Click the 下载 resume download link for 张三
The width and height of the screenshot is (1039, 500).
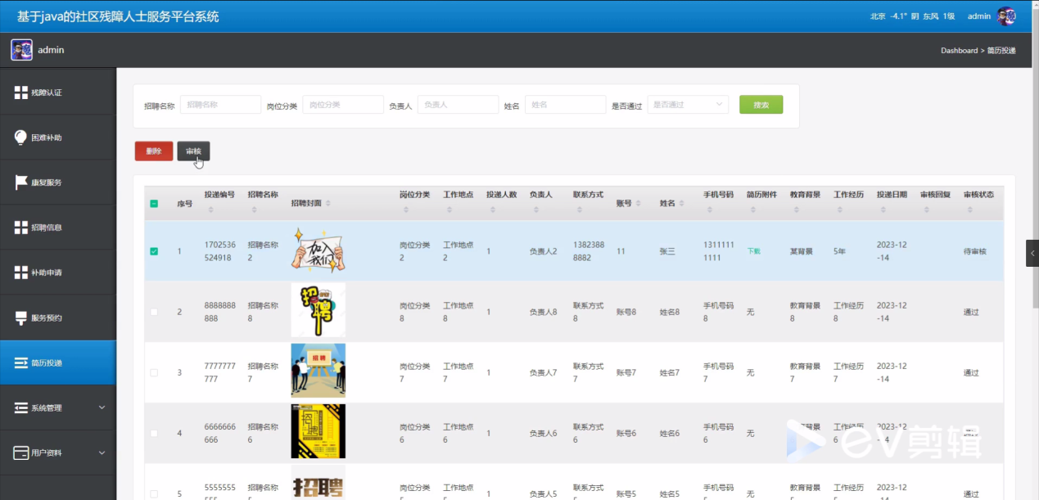753,251
